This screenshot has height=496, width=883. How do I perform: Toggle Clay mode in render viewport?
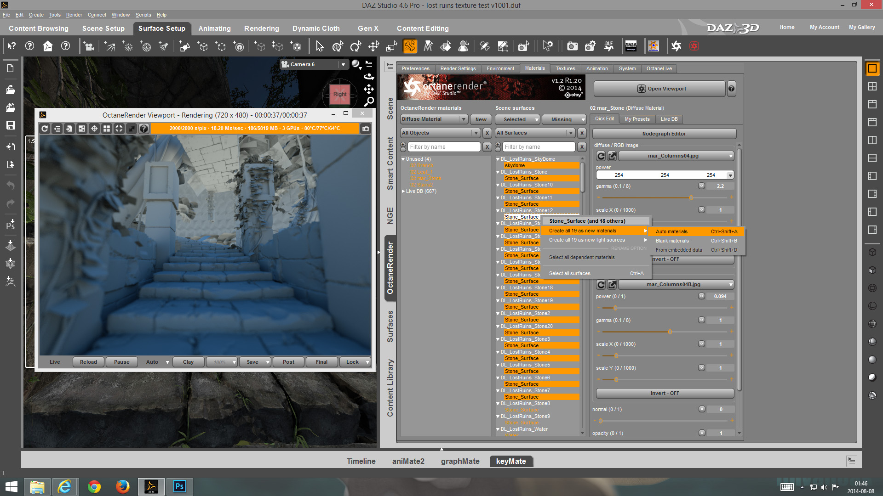188,362
